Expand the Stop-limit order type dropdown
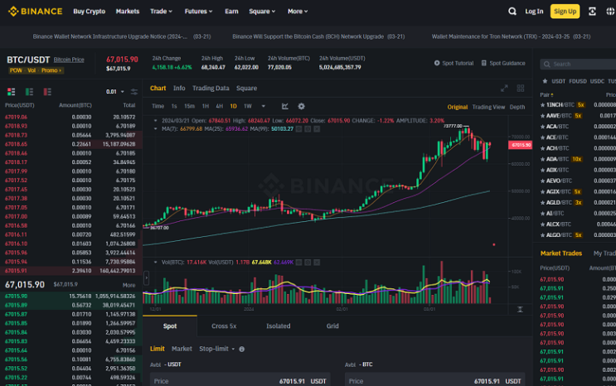This screenshot has width=616, height=386. [x=217, y=349]
